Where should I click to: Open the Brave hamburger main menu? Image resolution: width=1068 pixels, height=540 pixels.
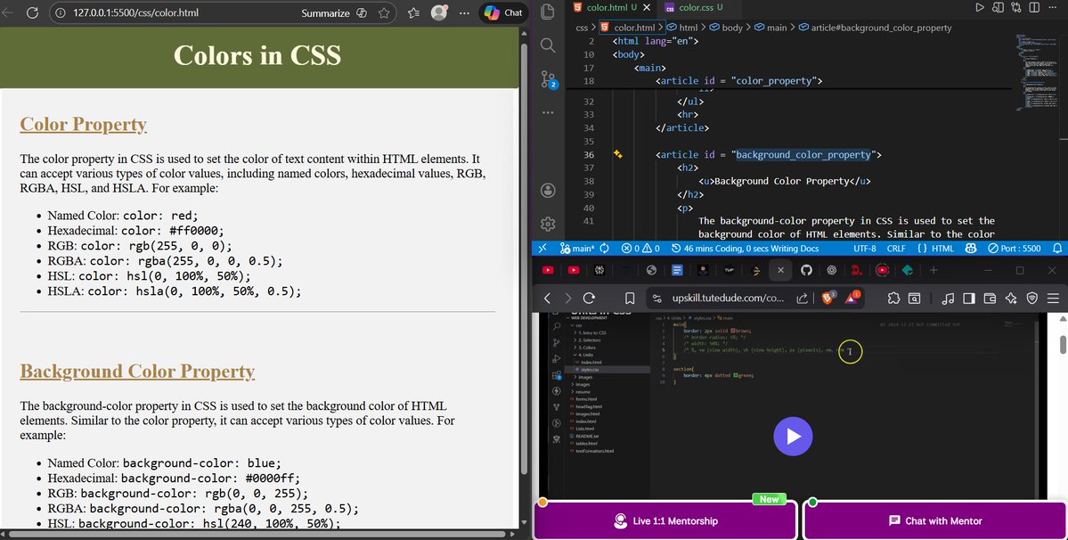(x=1053, y=299)
